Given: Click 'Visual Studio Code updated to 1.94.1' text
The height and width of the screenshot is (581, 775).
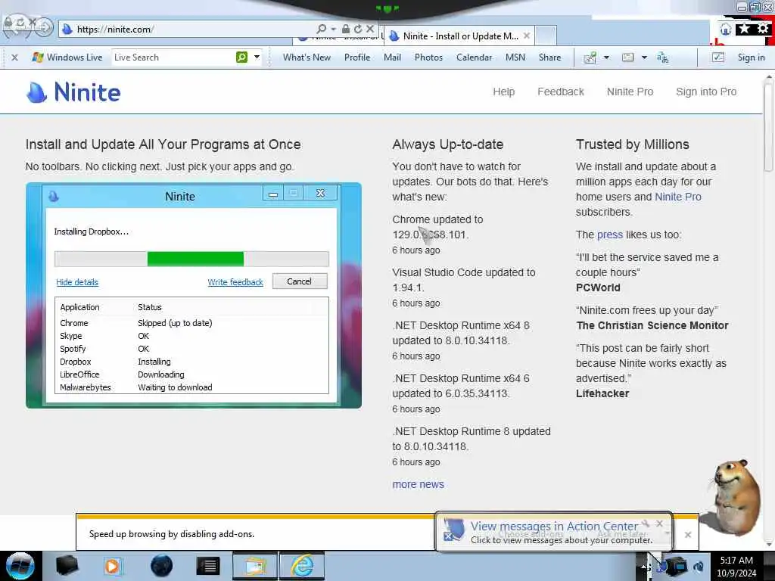Looking at the screenshot, I should point(464,280).
